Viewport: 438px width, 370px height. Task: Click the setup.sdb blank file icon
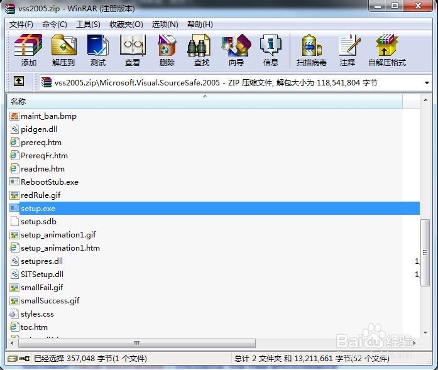point(14,222)
